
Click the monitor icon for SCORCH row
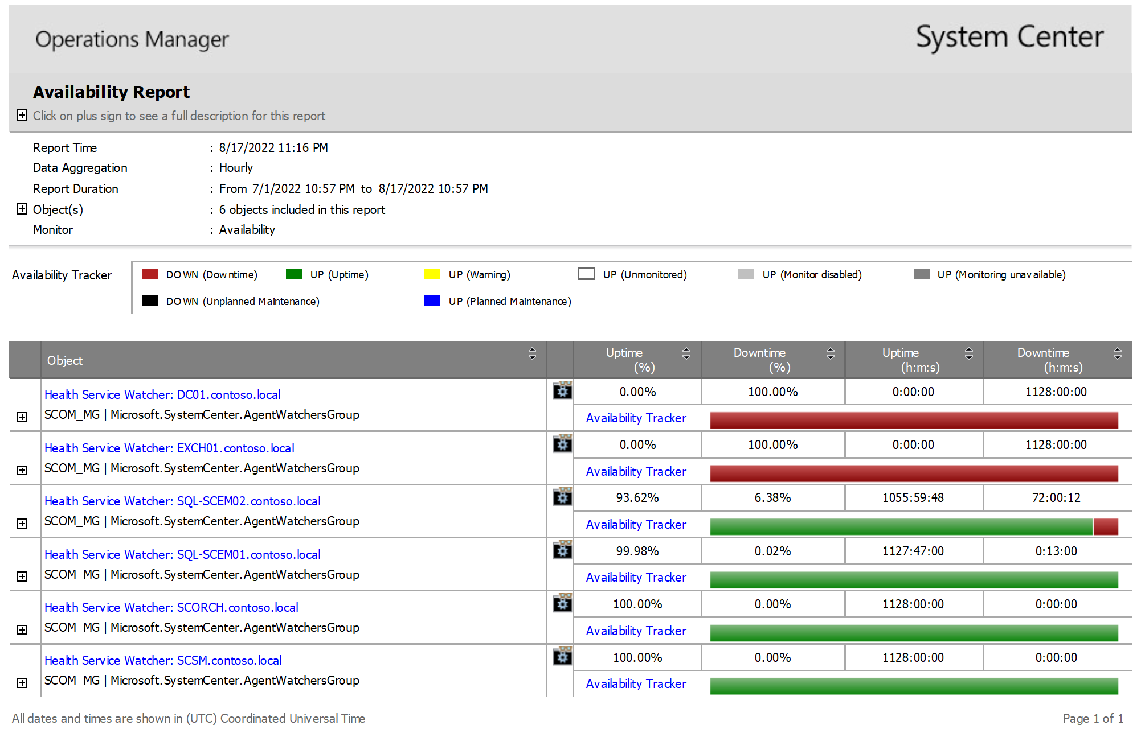tap(562, 603)
